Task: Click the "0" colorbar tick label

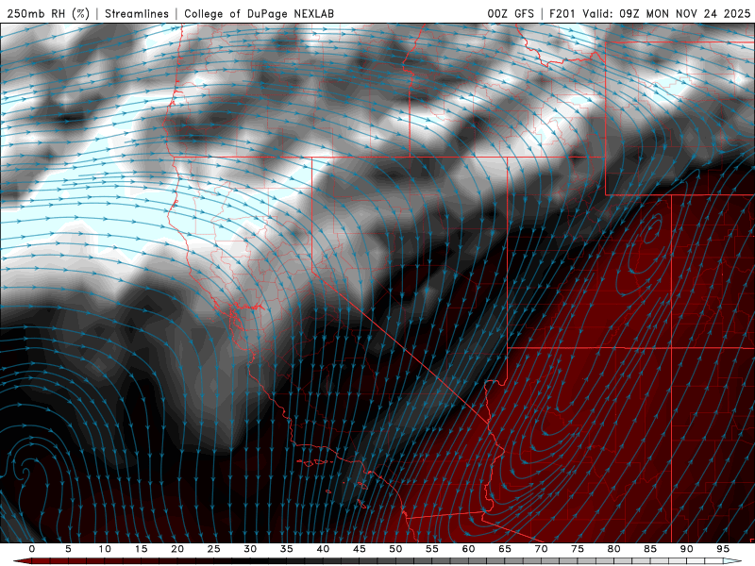Action: [32, 549]
